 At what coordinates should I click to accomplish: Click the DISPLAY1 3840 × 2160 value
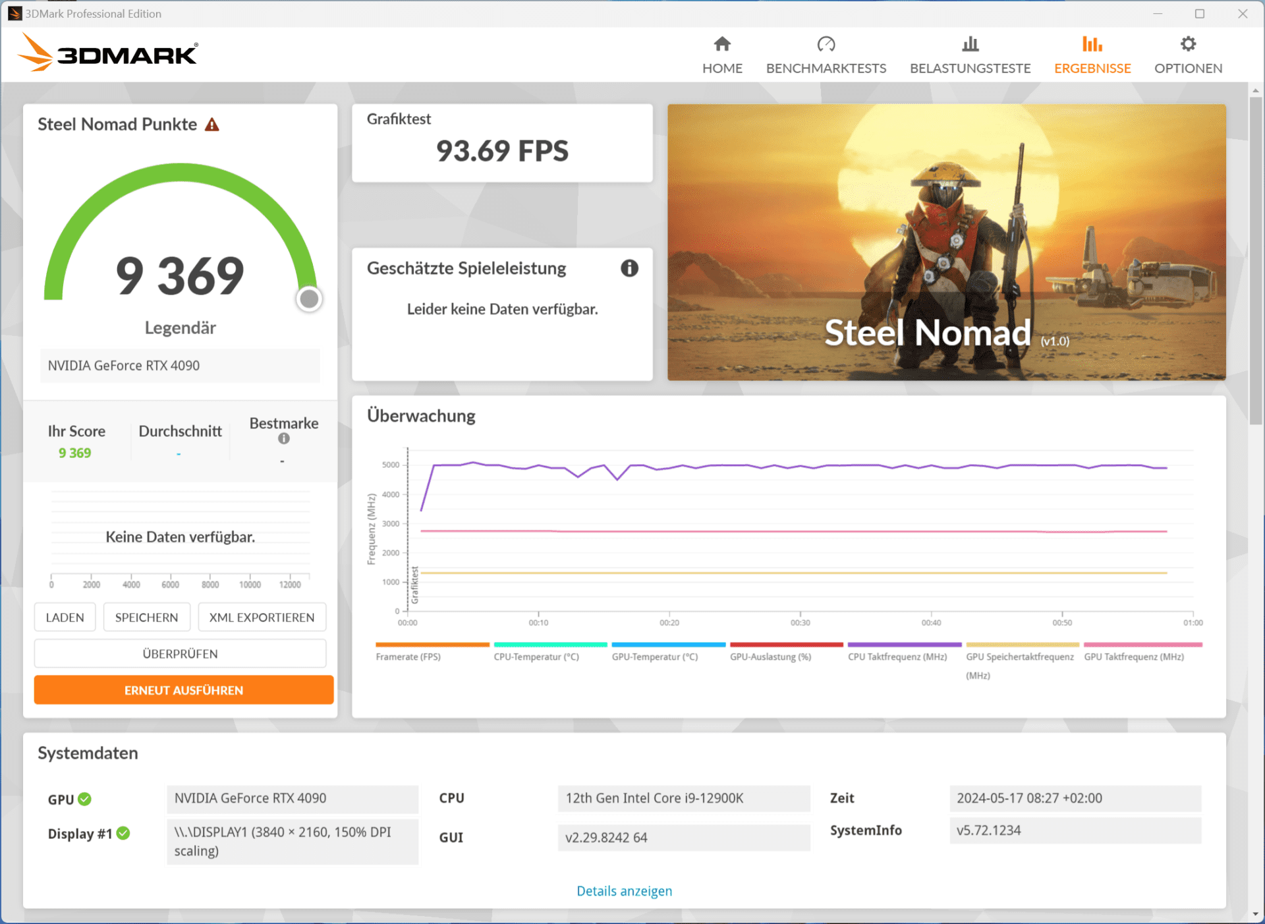point(293,842)
